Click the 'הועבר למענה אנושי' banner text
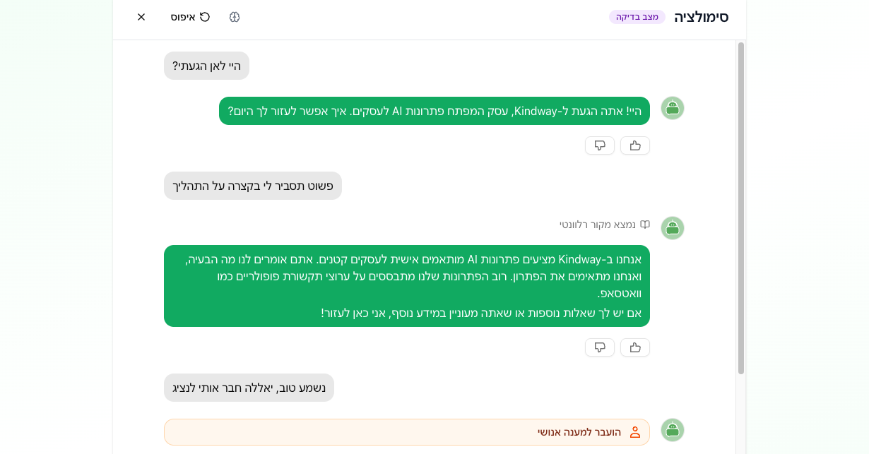Viewport: 869px width, 454px height. point(579,432)
